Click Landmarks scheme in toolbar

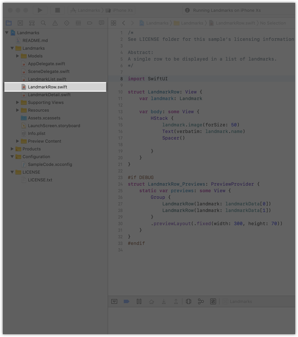click(x=85, y=10)
